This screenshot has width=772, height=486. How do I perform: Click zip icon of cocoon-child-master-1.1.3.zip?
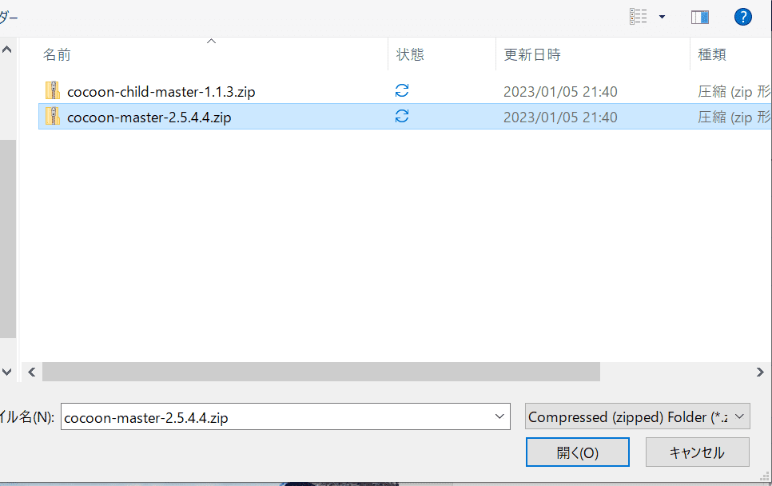coord(52,91)
